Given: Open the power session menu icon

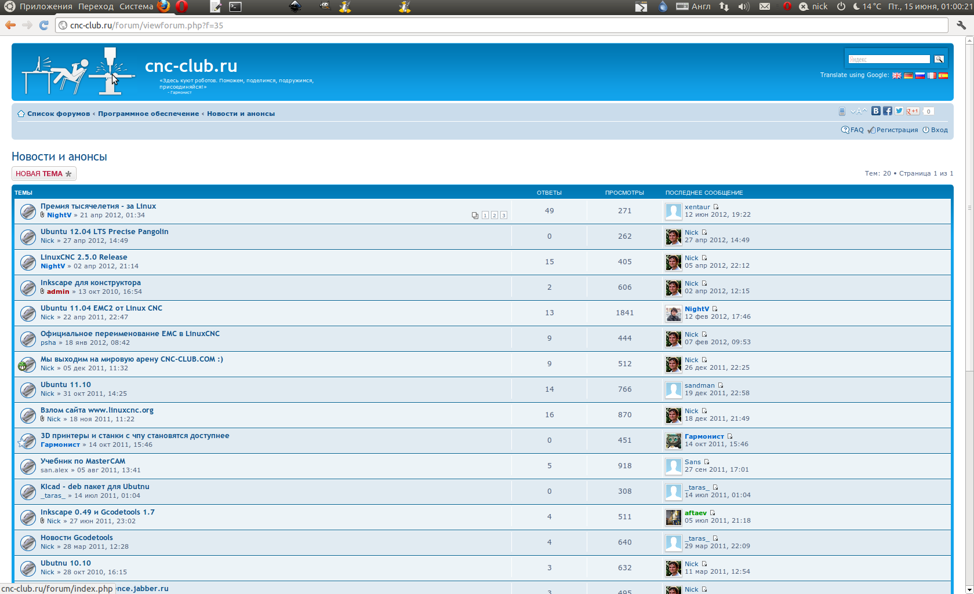Looking at the screenshot, I should (841, 6).
